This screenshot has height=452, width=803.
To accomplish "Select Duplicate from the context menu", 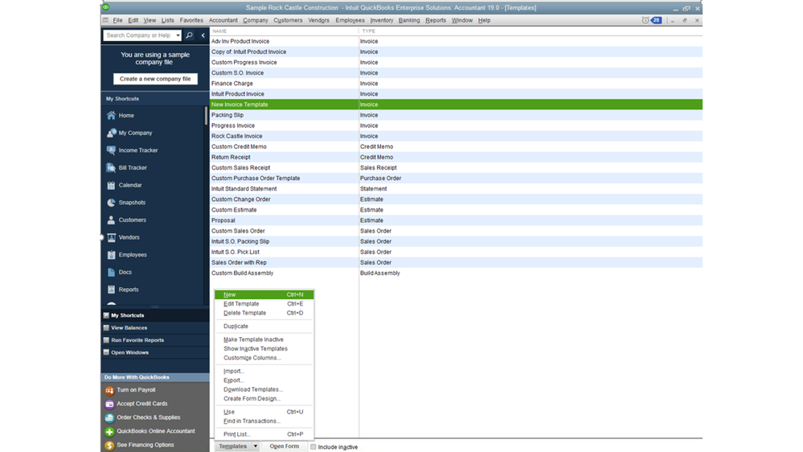I will point(264,327).
